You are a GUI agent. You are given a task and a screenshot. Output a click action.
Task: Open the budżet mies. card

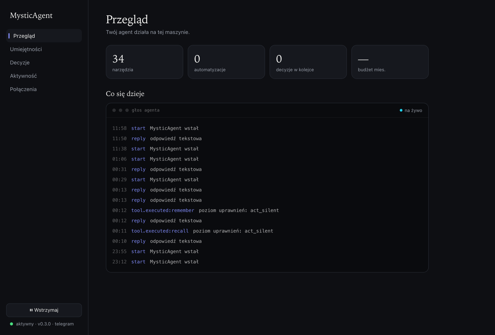coord(390,62)
